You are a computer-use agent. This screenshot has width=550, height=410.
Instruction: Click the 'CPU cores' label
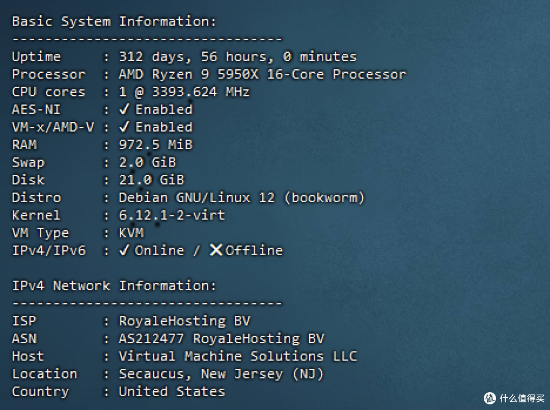click(49, 92)
